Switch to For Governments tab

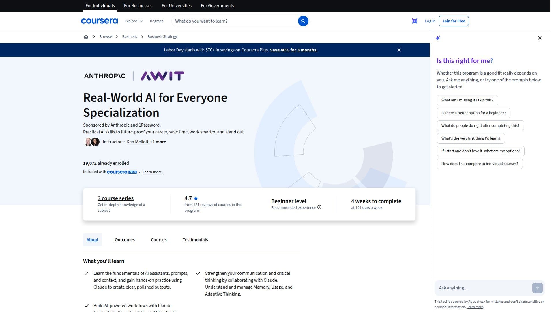click(217, 6)
